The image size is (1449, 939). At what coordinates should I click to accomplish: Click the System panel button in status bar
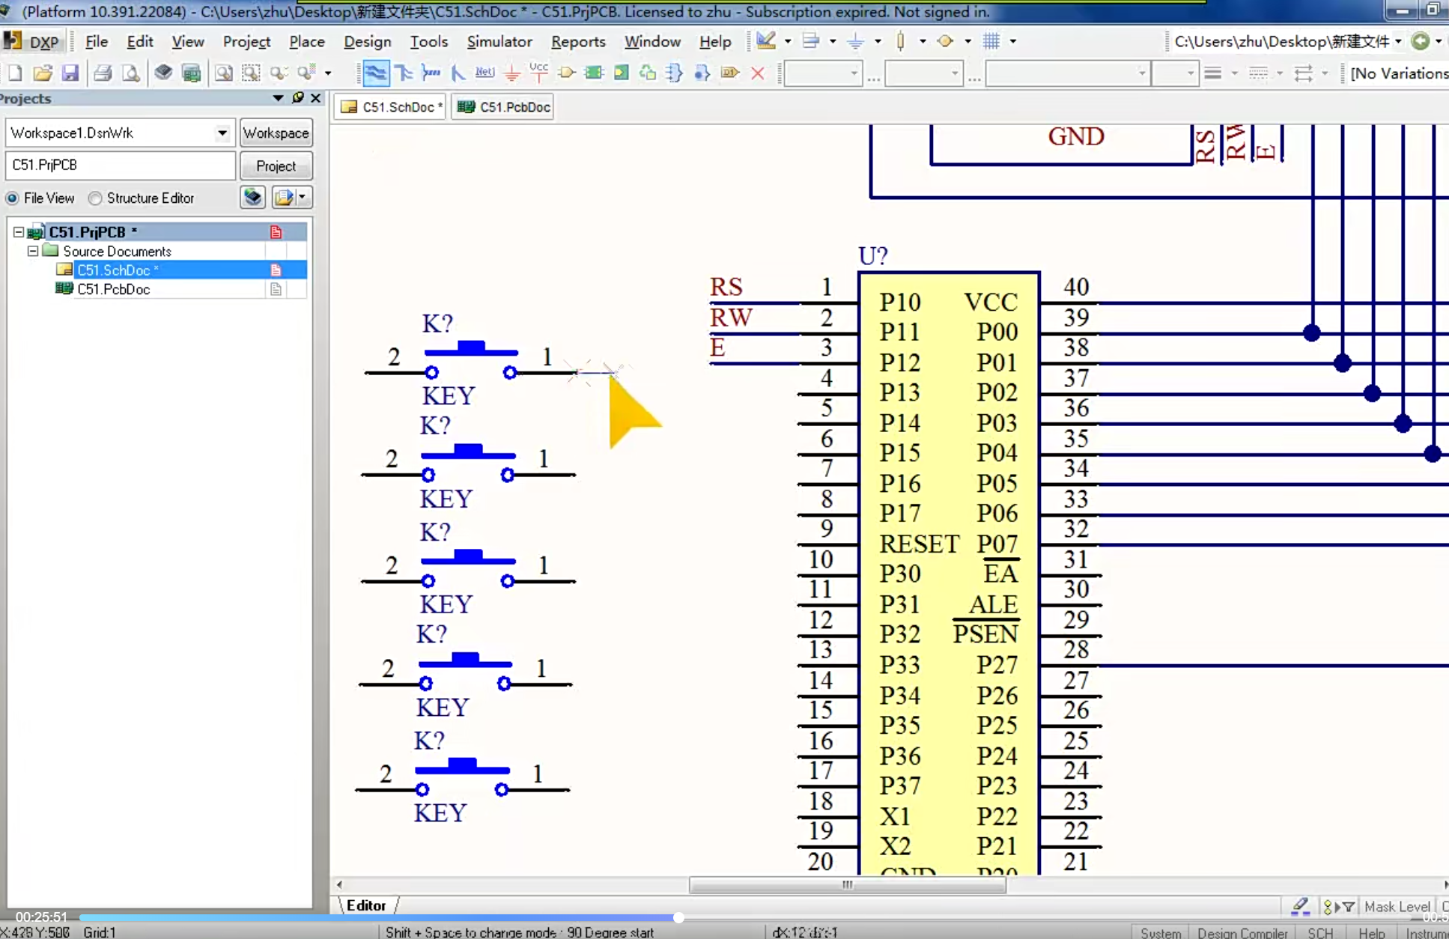tap(1160, 932)
